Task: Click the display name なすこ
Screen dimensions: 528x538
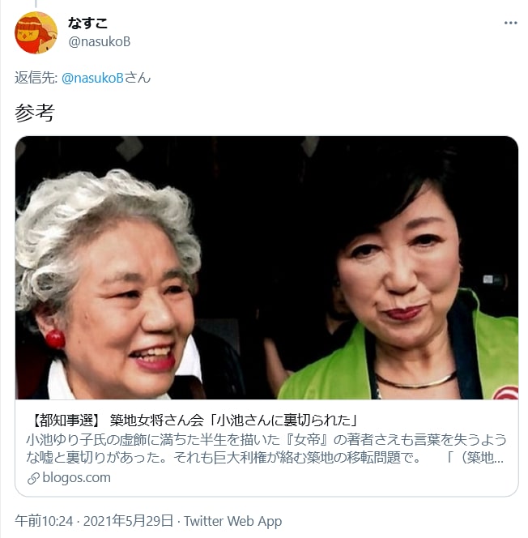Action: pos(87,23)
